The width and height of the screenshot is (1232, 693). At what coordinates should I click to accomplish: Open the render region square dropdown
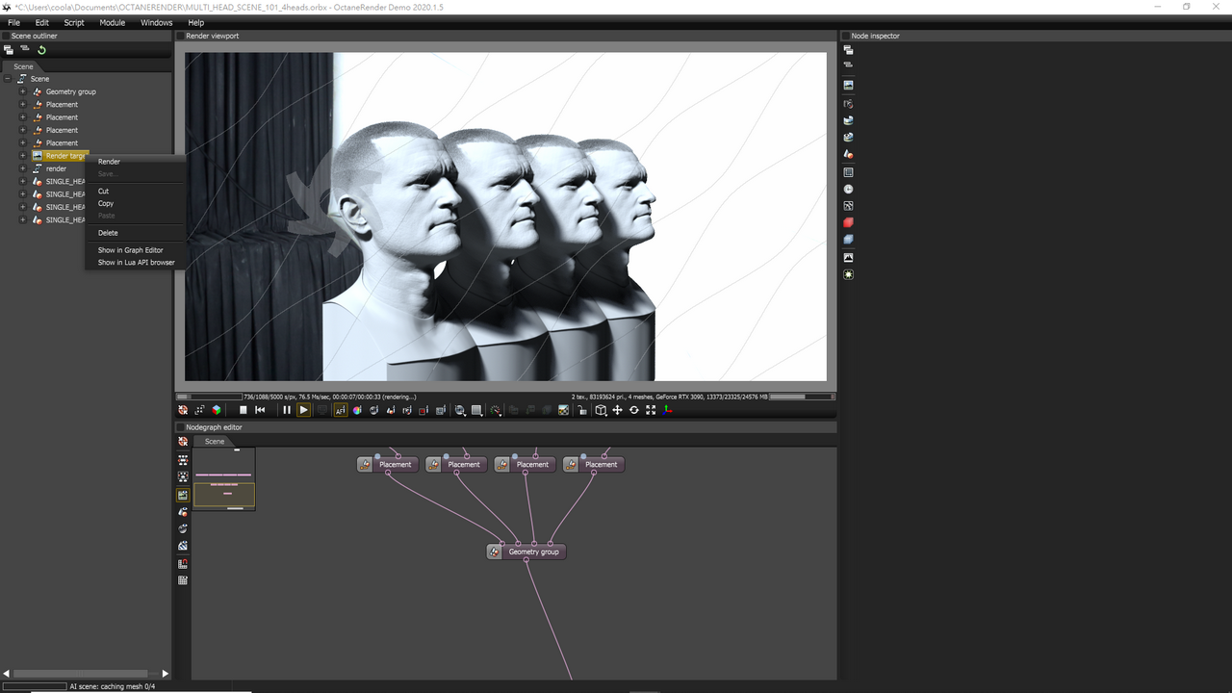[476, 410]
